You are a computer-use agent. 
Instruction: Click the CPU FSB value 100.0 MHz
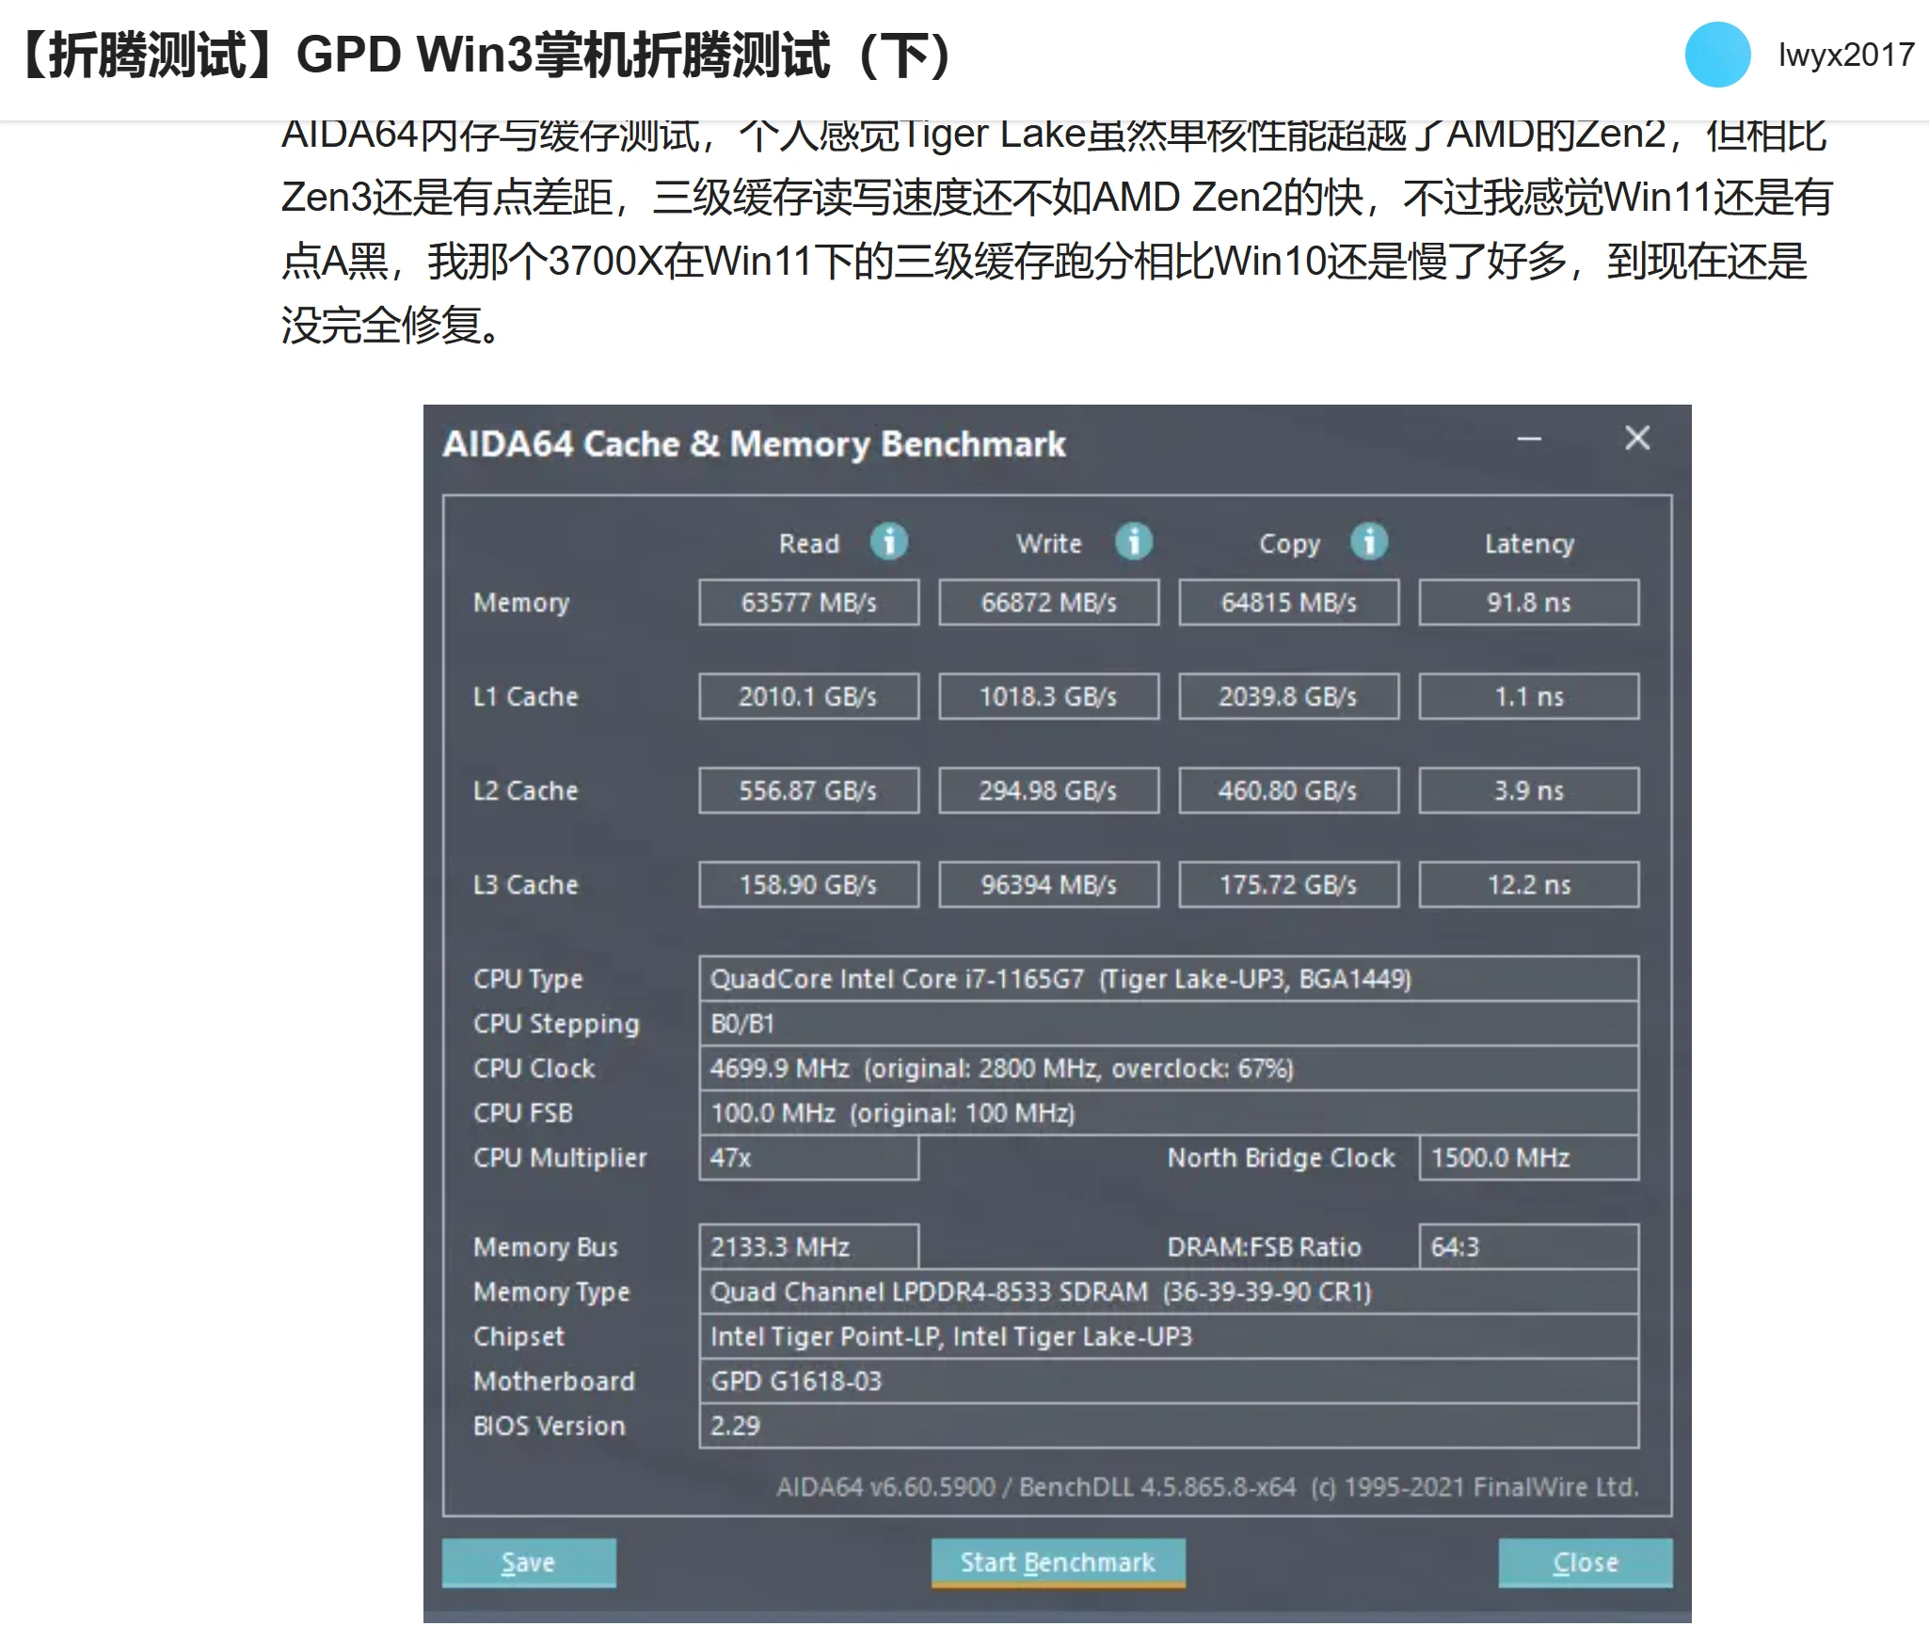[1169, 1113]
